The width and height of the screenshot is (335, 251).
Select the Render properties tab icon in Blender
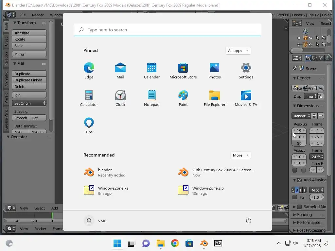pyautogui.click(x=308, y=58)
